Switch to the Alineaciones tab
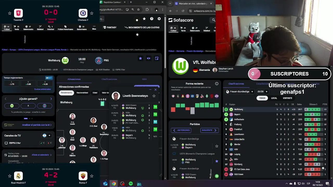 click(74, 79)
